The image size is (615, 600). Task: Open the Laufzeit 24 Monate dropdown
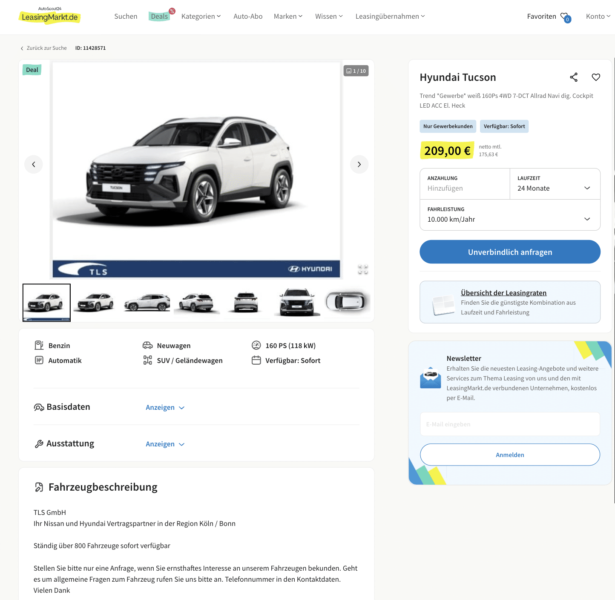pos(555,184)
